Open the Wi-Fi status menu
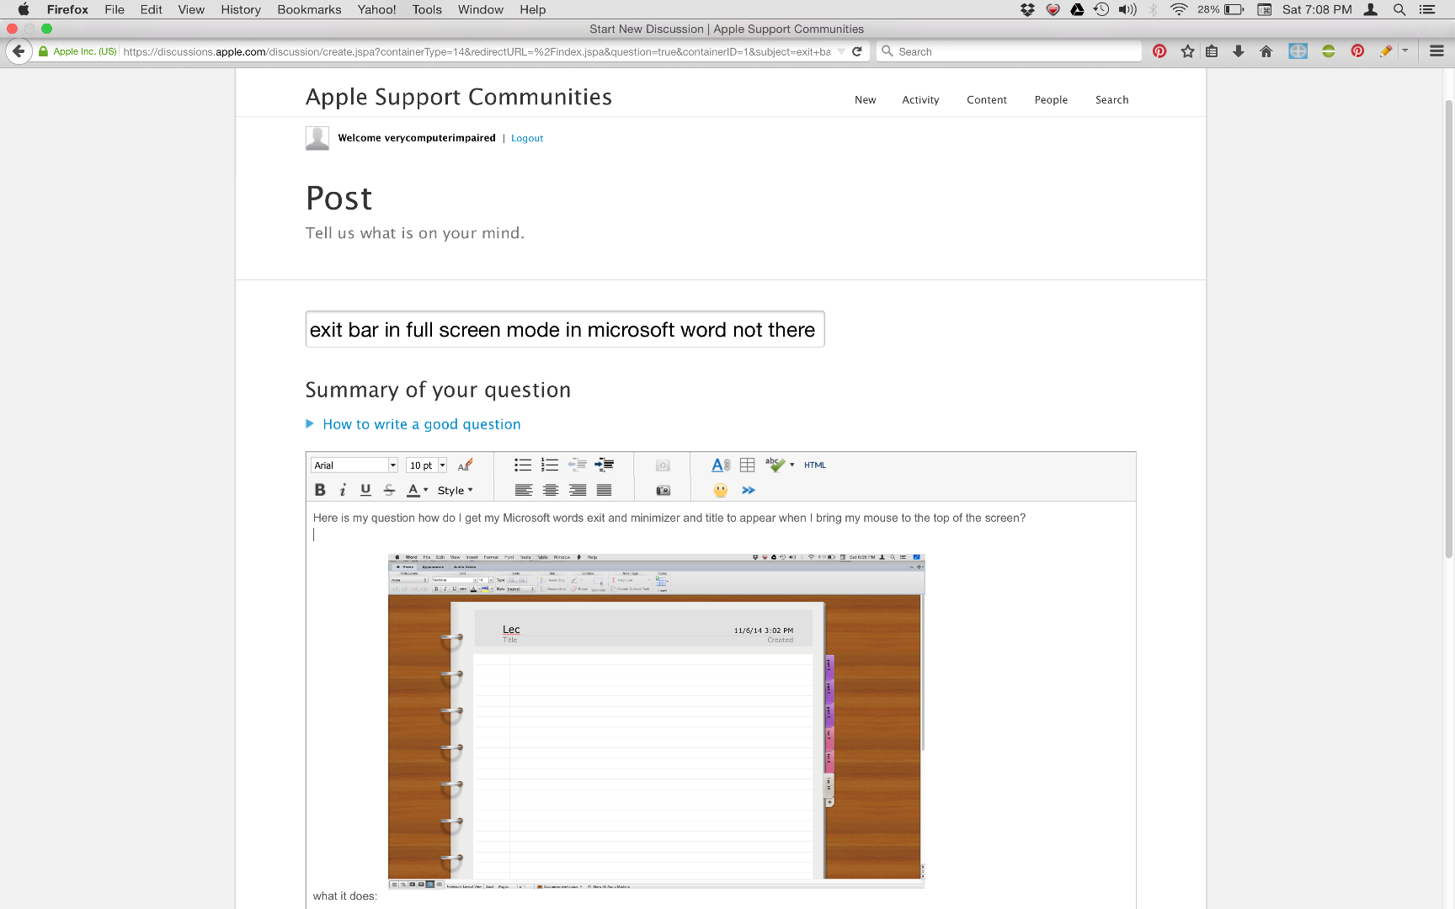Image resolution: width=1455 pixels, height=909 pixels. click(x=1179, y=9)
